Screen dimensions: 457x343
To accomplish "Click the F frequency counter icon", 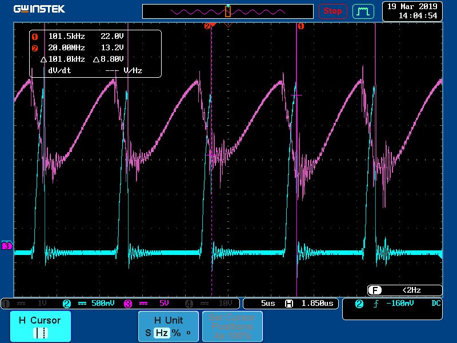I will pyautogui.click(x=375, y=290).
